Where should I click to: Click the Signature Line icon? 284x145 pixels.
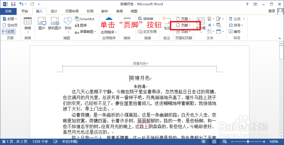[x=220, y=19]
